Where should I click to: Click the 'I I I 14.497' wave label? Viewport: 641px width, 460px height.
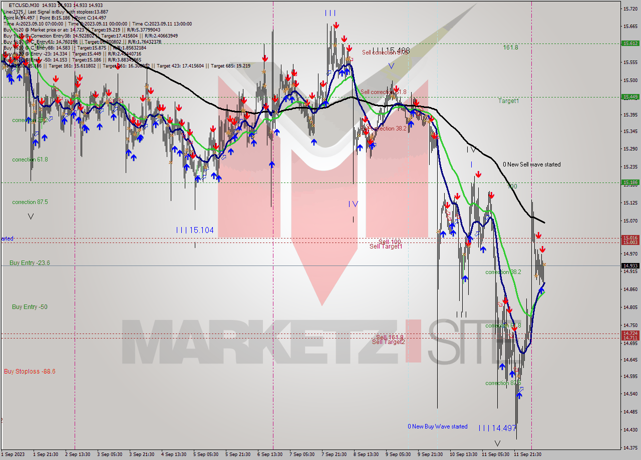[497, 428]
